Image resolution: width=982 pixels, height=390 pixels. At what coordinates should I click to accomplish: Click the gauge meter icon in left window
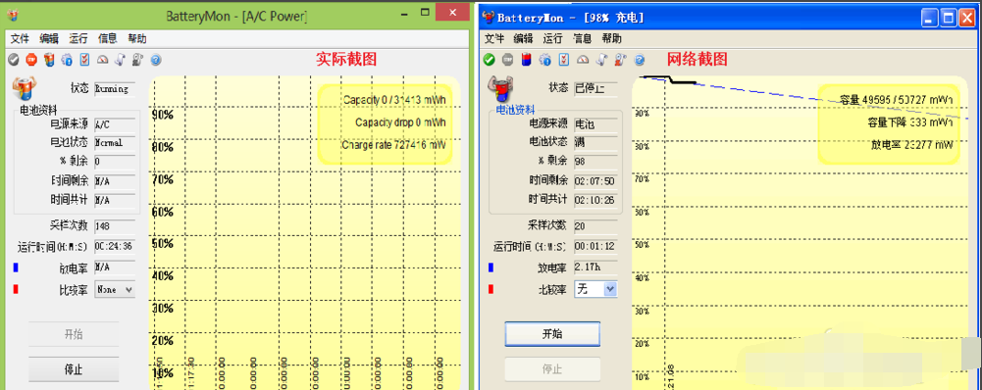pyautogui.click(x=103, y=60)
